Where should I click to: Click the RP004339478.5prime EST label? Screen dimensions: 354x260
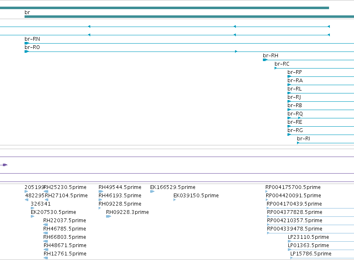click(295, 229)
